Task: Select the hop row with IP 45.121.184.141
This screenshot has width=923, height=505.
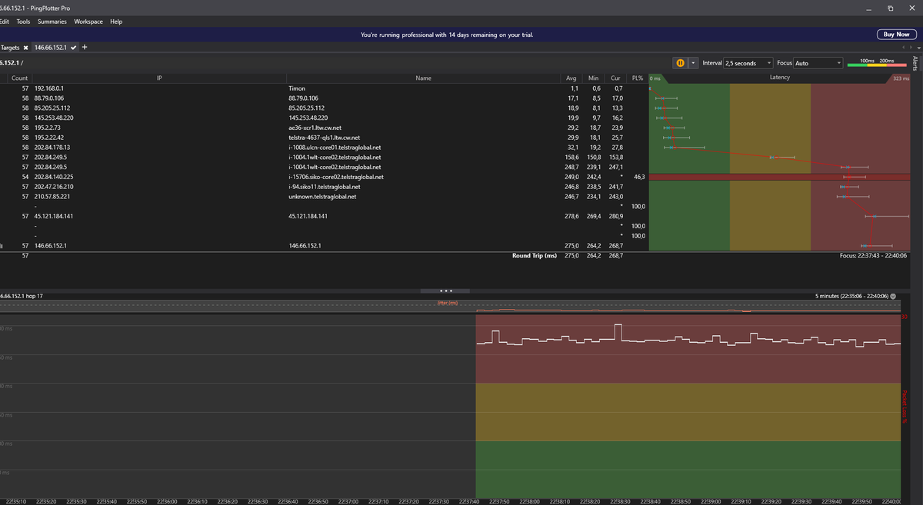Action: tap(53, 216)
